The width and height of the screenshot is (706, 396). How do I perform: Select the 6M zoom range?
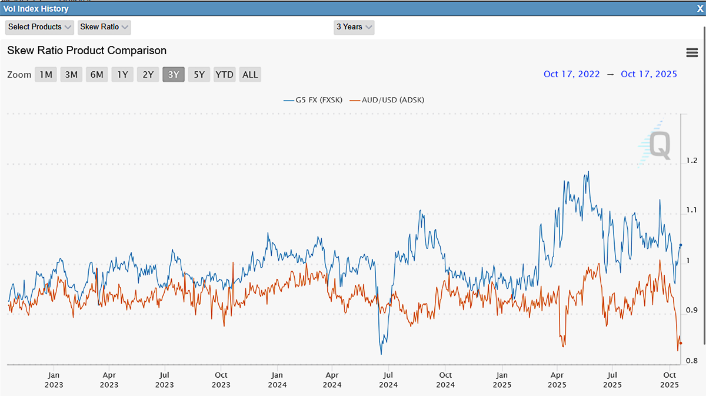(96, 74)
